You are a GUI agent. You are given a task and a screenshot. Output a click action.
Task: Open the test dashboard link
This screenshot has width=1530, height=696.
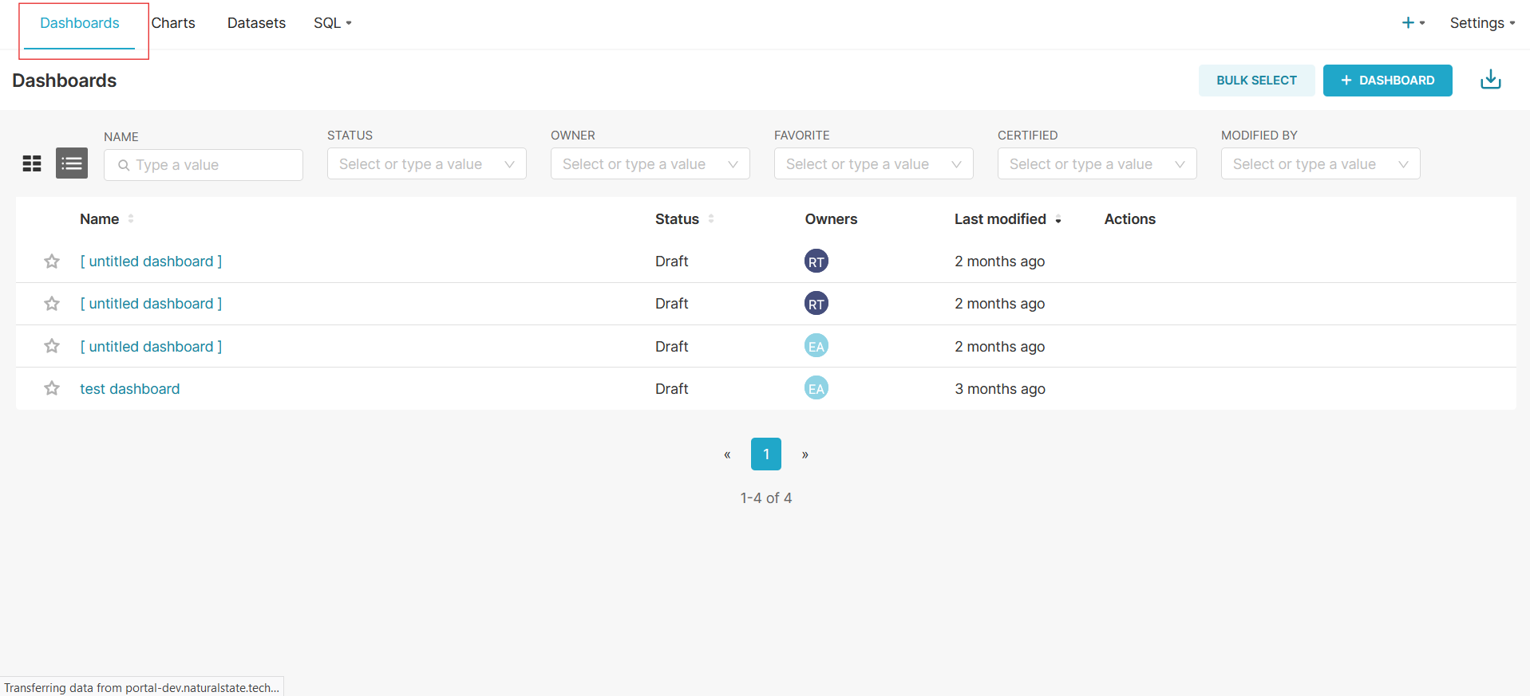130,388
